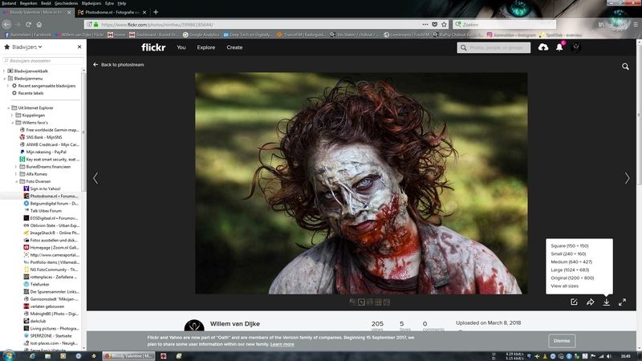The width and height of the screenshot is (642, 361).
Task: Open the Firefox library icon
Action: click(601, 25)
